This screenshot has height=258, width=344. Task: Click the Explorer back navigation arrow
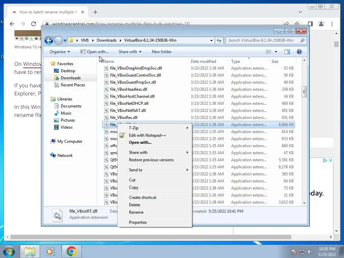(49, 40)
